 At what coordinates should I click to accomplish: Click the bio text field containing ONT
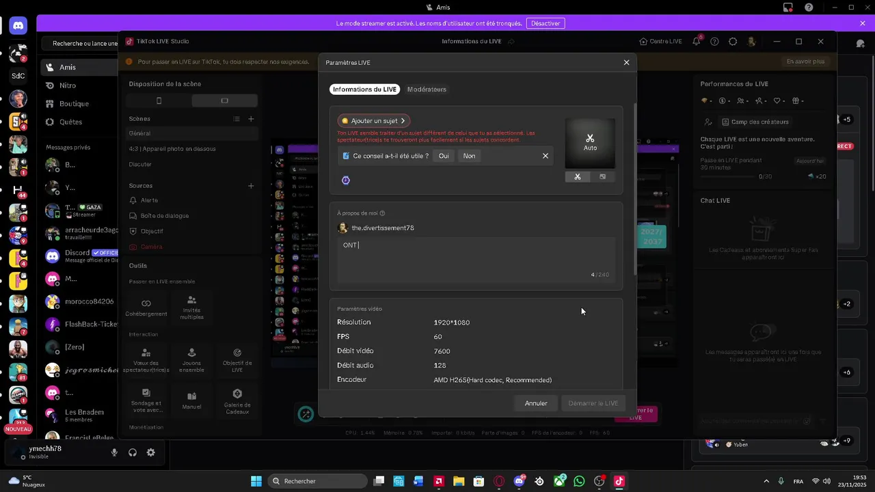click(x=476, y=260)
